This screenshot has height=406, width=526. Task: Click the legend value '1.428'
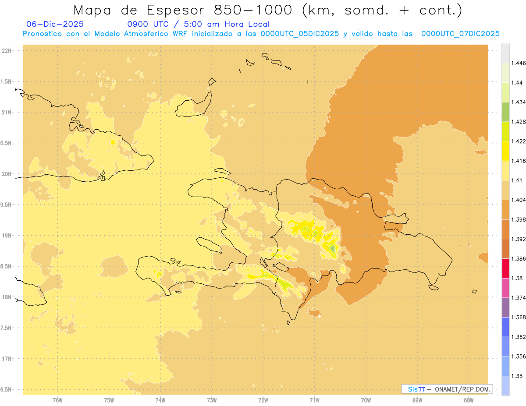click(519, 122)
